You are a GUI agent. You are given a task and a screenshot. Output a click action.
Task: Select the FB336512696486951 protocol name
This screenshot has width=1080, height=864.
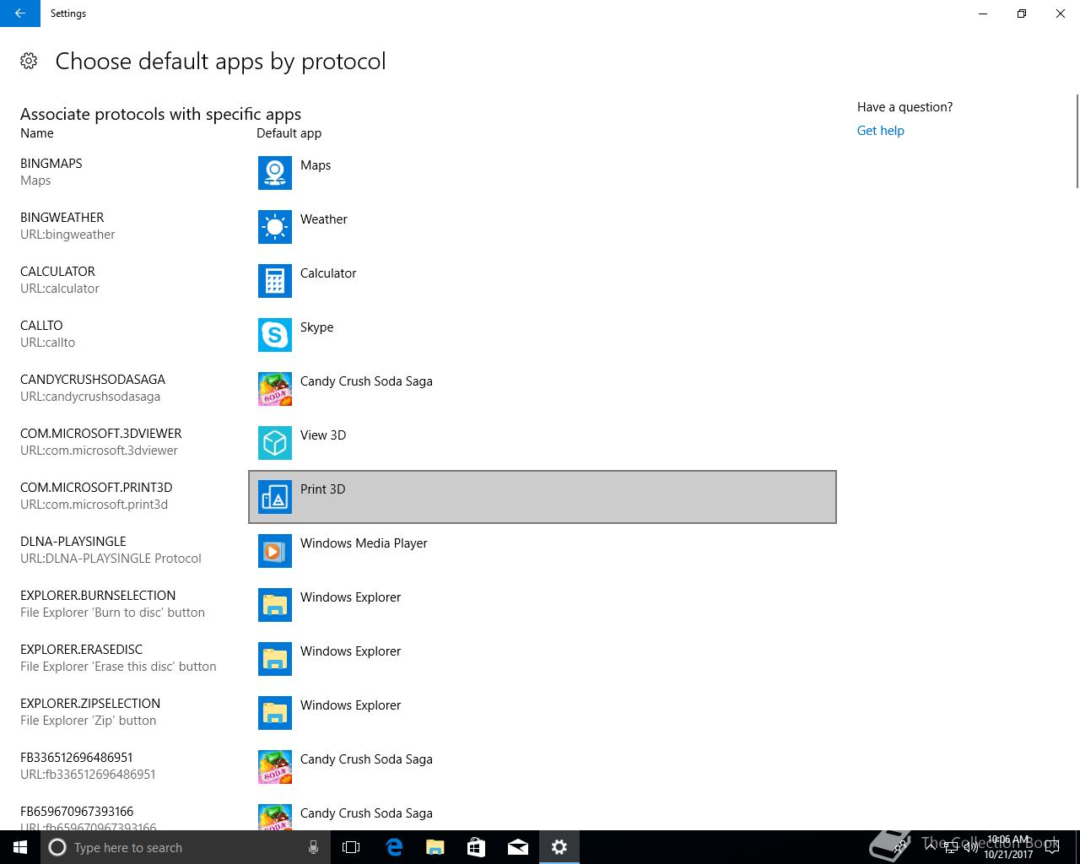[77, 758]
